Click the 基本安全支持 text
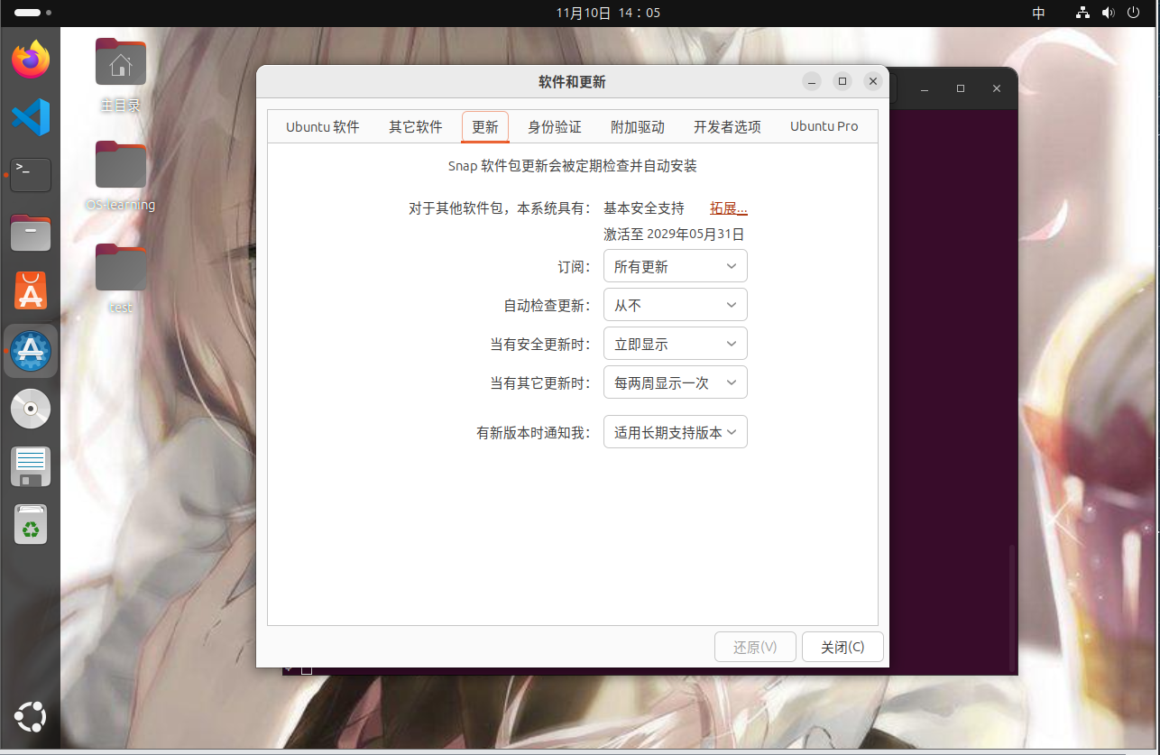Viewport: 1160px width, 755px height. 644,208
